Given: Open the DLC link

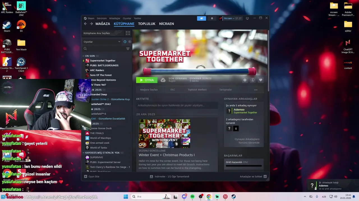Looking at the screenshot, I should tap(173, 90).
